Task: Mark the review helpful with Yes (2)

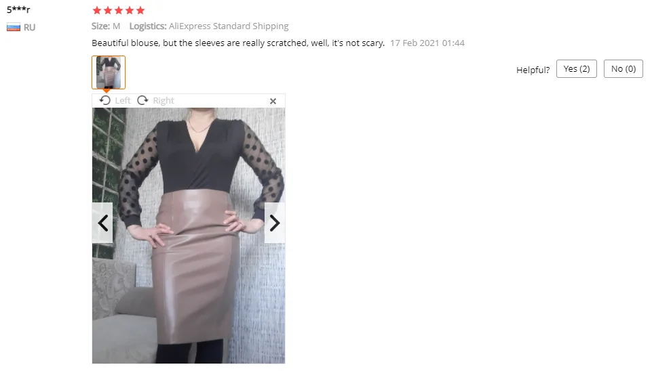Action: 576,69
